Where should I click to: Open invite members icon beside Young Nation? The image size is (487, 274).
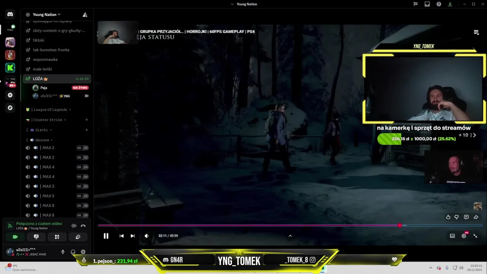click(x=85, y=15)
